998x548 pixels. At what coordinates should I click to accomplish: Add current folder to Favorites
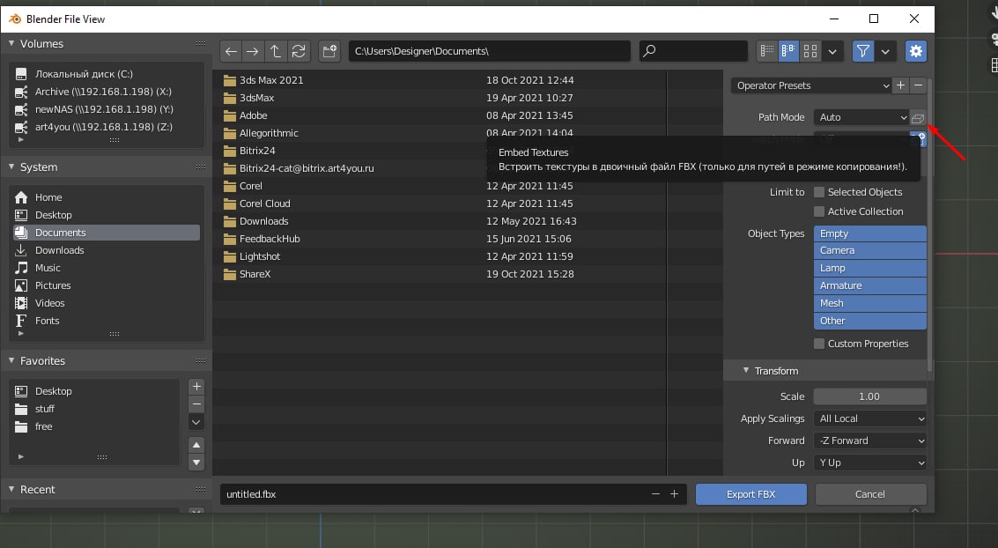[x=196, y=387]
